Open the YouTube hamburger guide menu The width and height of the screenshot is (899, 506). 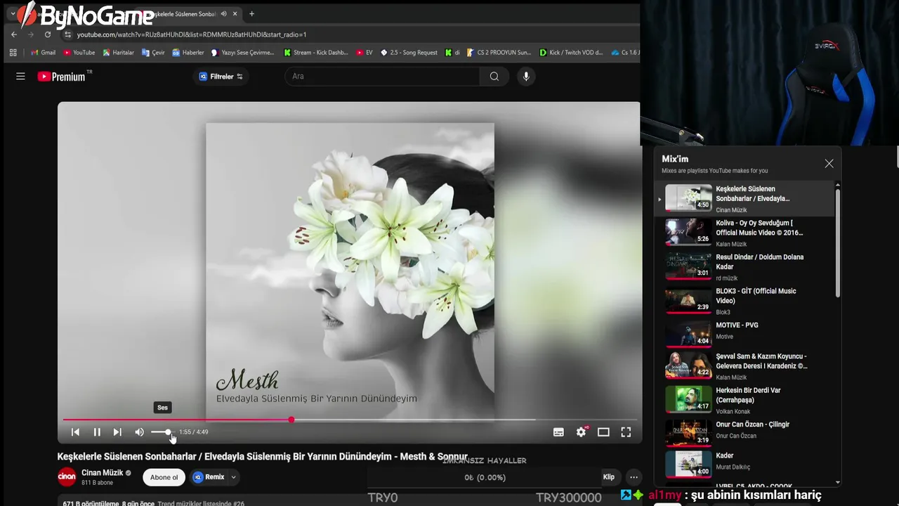coord(20,77)
